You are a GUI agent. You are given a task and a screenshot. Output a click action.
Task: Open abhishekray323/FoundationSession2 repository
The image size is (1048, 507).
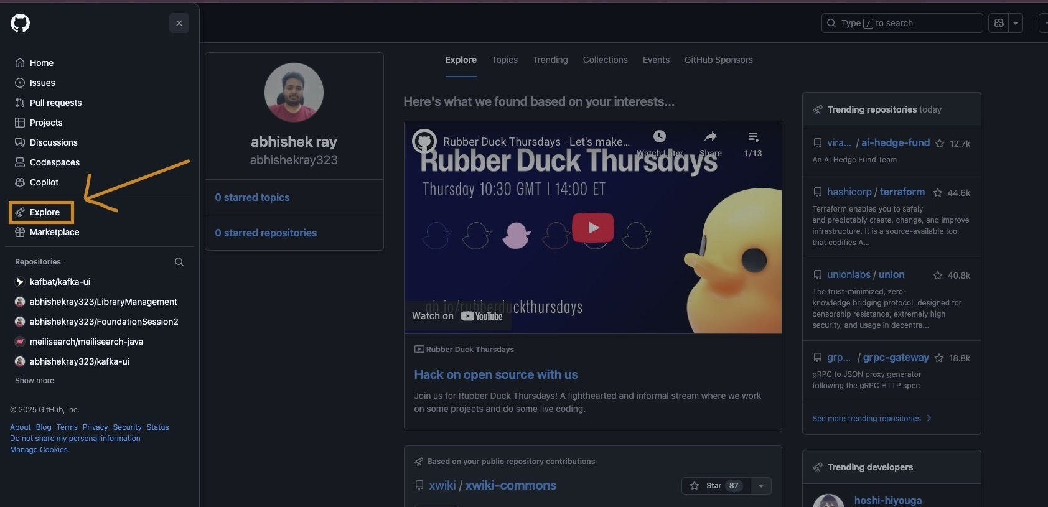(104, 322)
